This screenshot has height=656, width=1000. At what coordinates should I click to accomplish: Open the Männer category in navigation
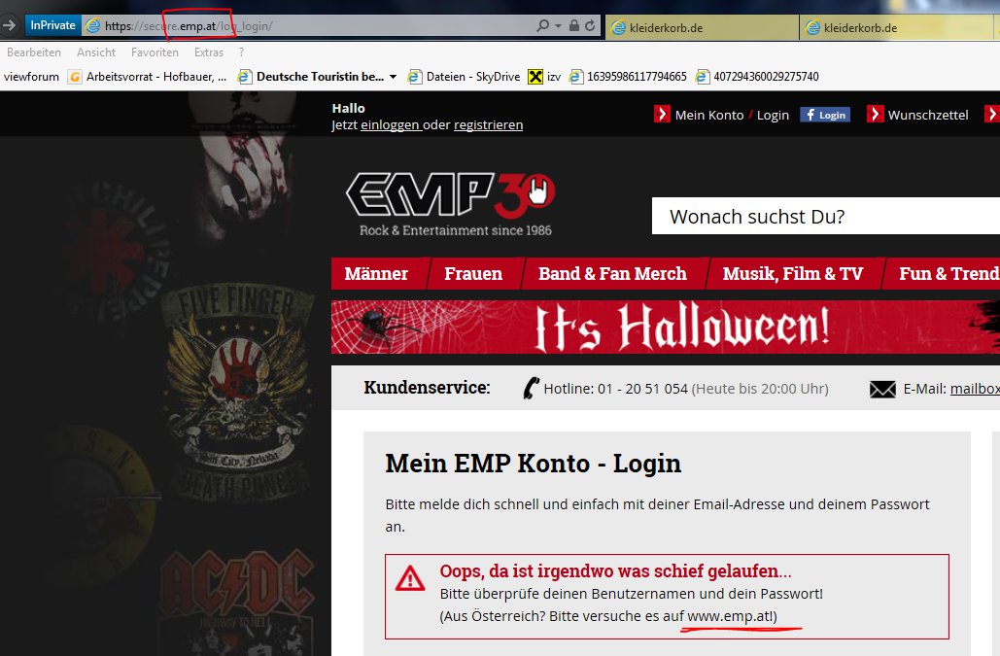coord(377,274)
